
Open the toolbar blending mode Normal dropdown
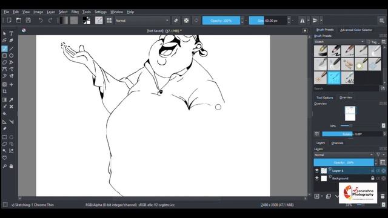142,21
